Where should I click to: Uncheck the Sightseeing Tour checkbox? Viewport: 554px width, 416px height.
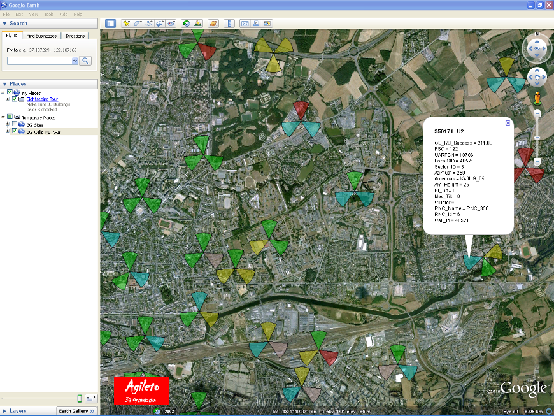[x=14, y=99]
